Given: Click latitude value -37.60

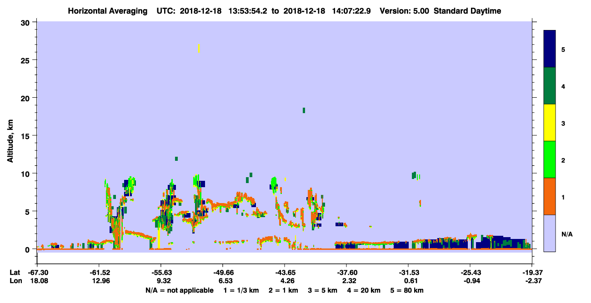Looking at the screenshot, I should pyautogui.click(x=346, y=272).
